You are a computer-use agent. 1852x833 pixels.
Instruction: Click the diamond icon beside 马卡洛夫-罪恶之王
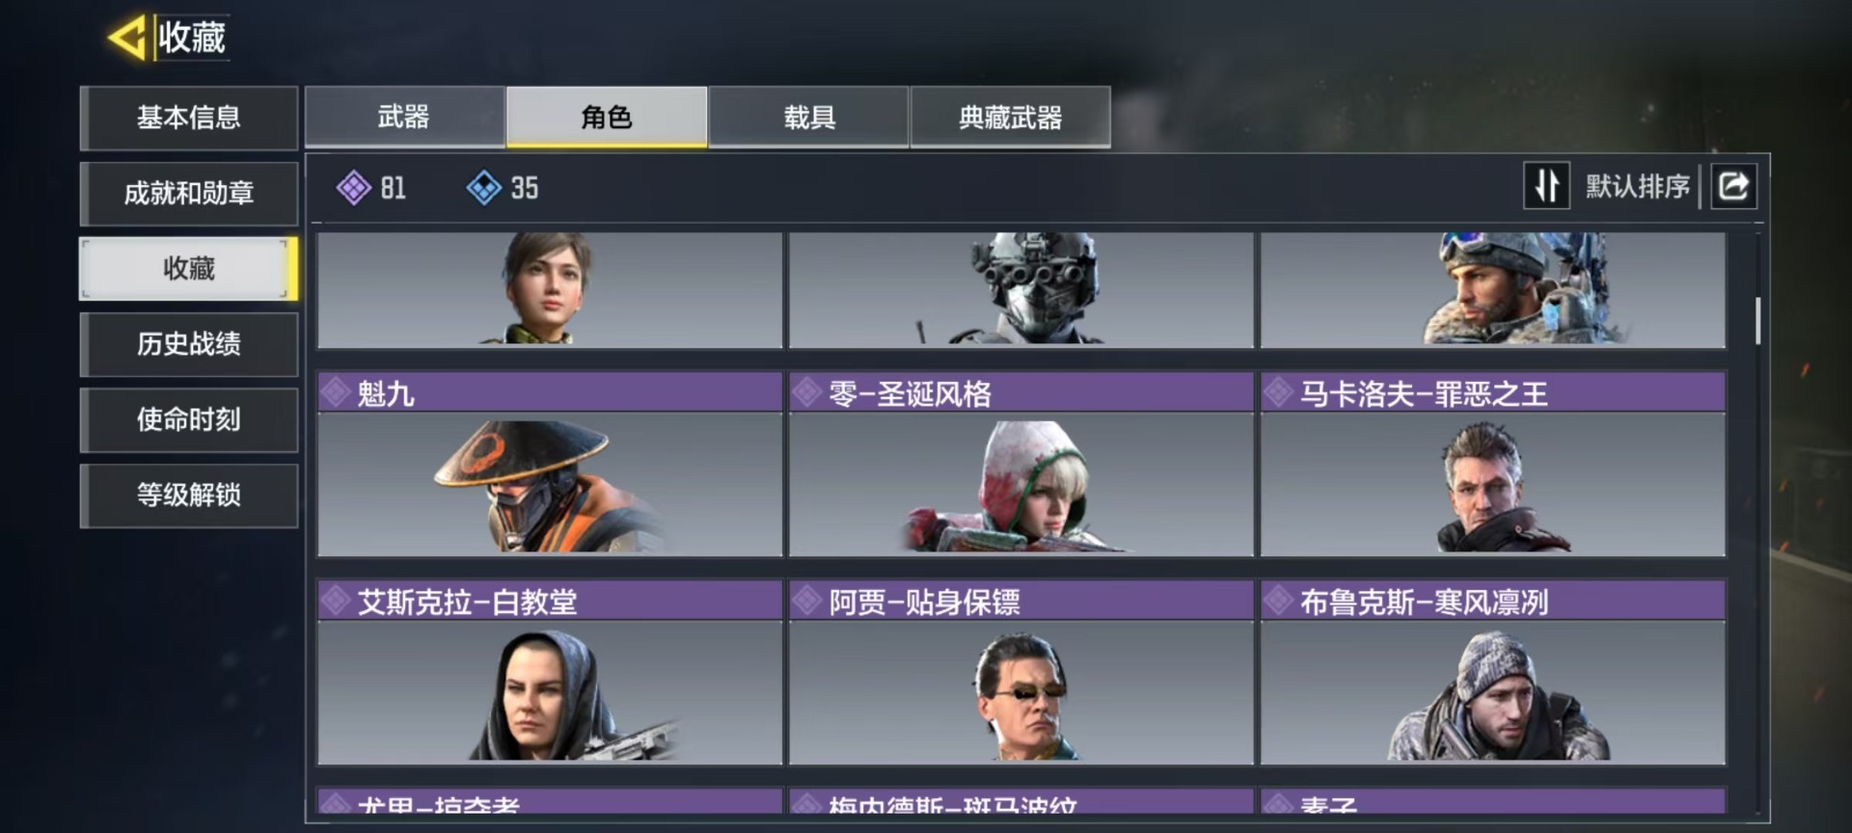[1278, 392]
